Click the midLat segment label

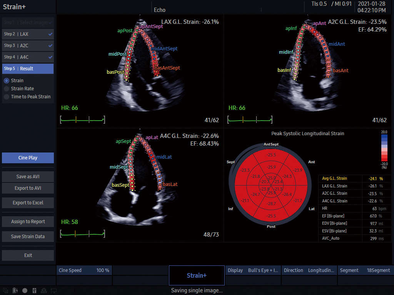(x=164, y=157)
